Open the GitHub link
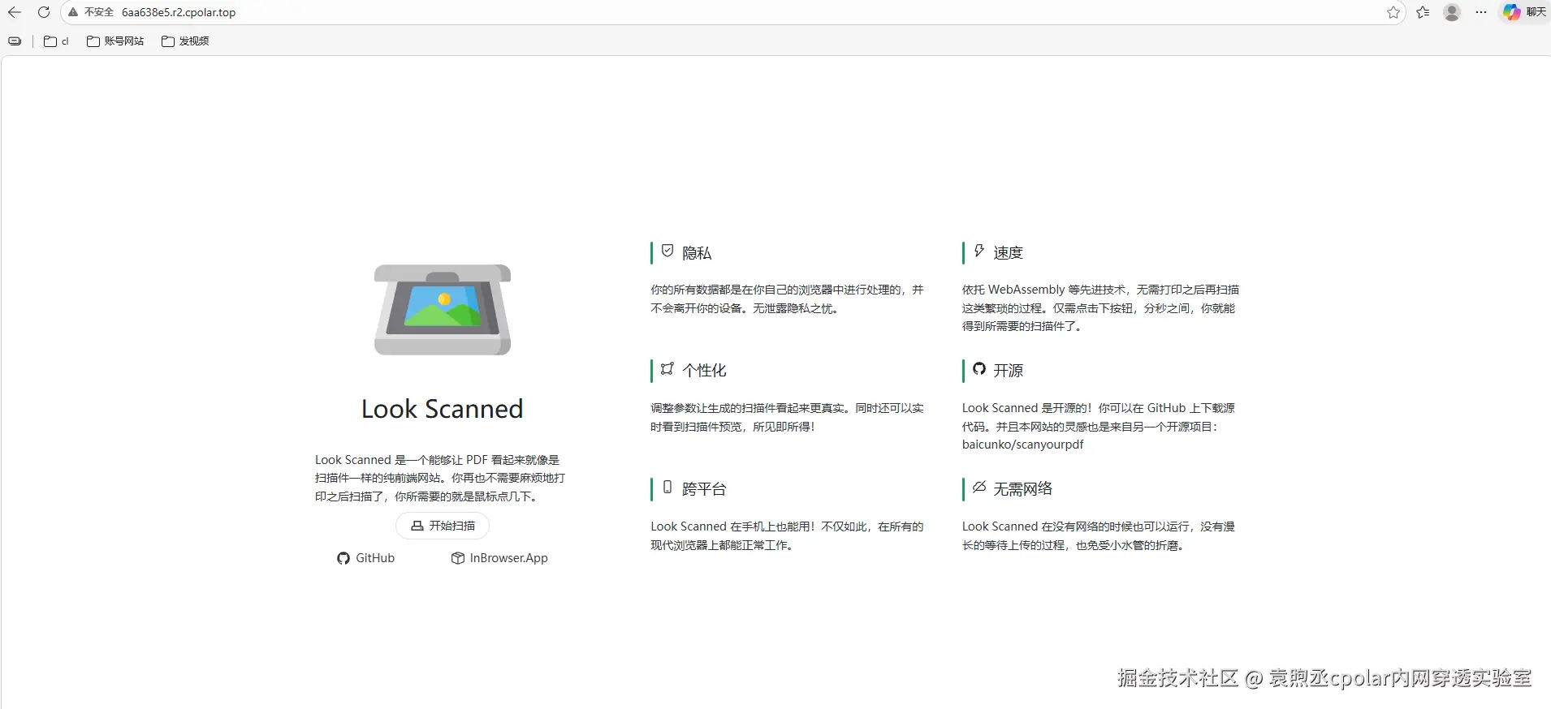 (366, 558)
